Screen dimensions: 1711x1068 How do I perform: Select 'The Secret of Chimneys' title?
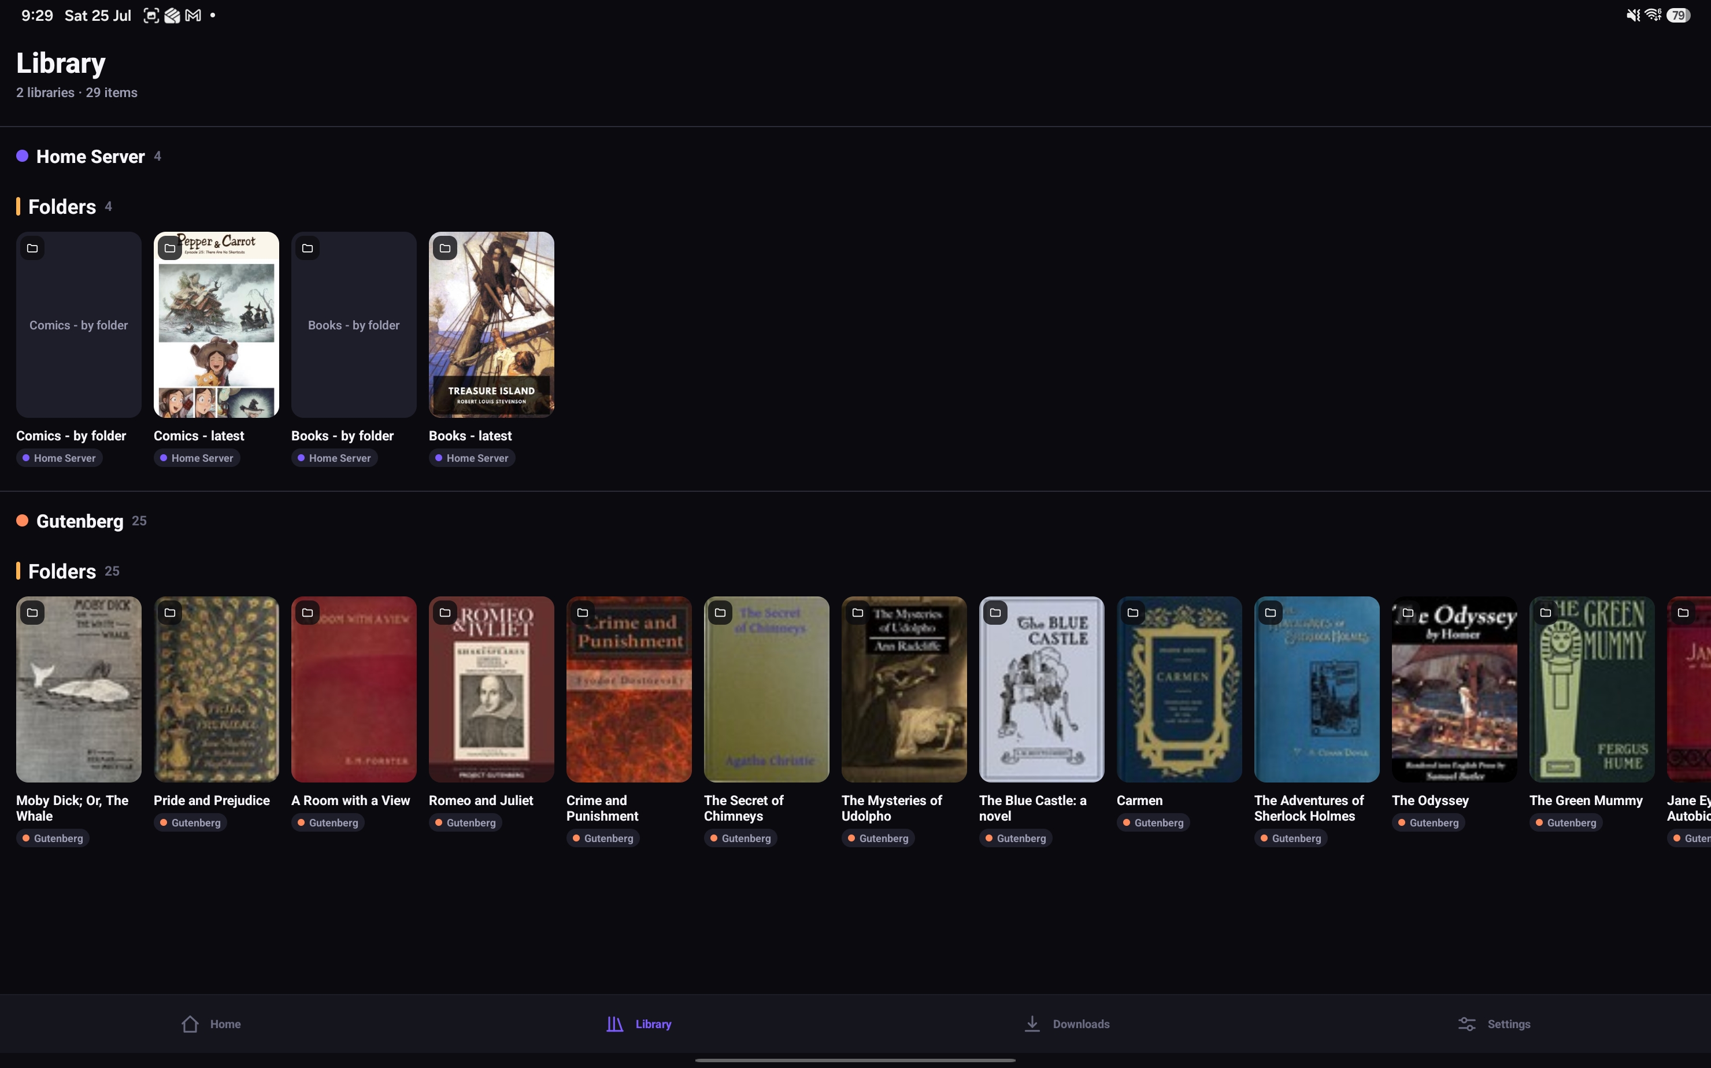pyautogui.click(x=744, y=807)
